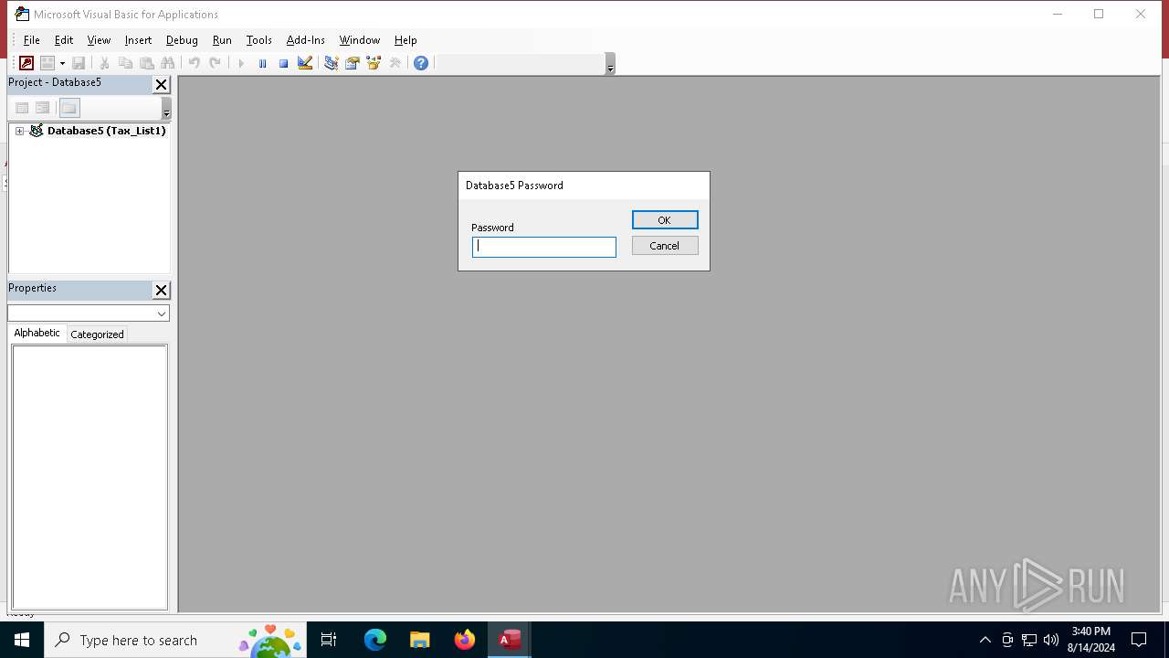Viewport: 1169px width, 658px height.
Task: Toggle the Design Mode icon
Action: [305, 63]
